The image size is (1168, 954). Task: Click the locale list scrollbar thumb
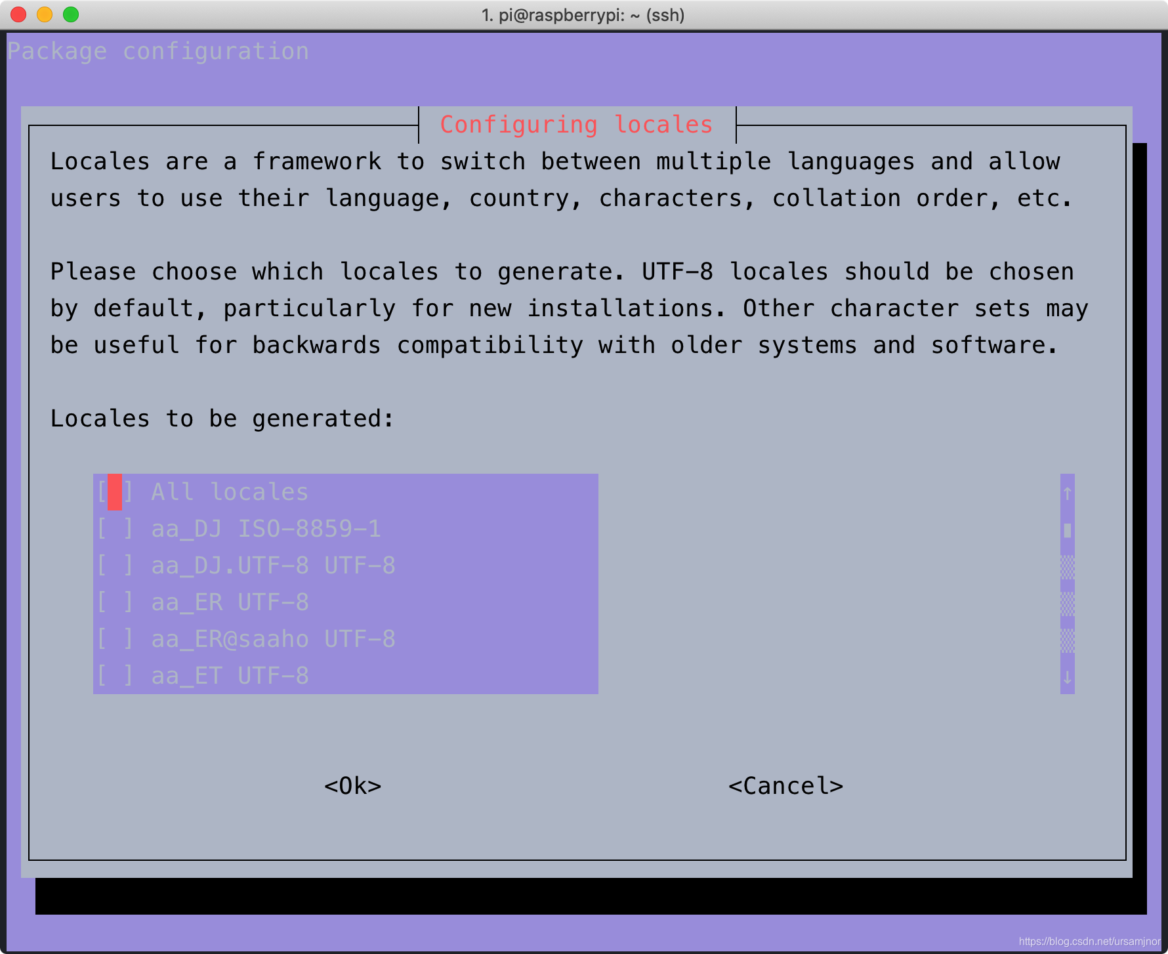(x=1068, y=530)
